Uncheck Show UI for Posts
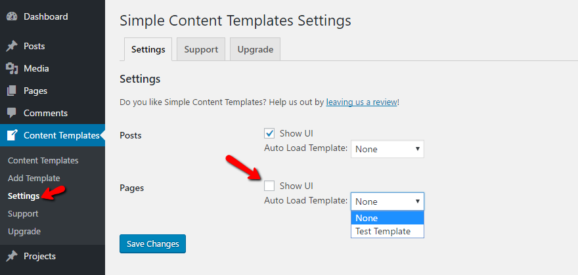This screenshot has width=578, height=275. pos(269,133)
